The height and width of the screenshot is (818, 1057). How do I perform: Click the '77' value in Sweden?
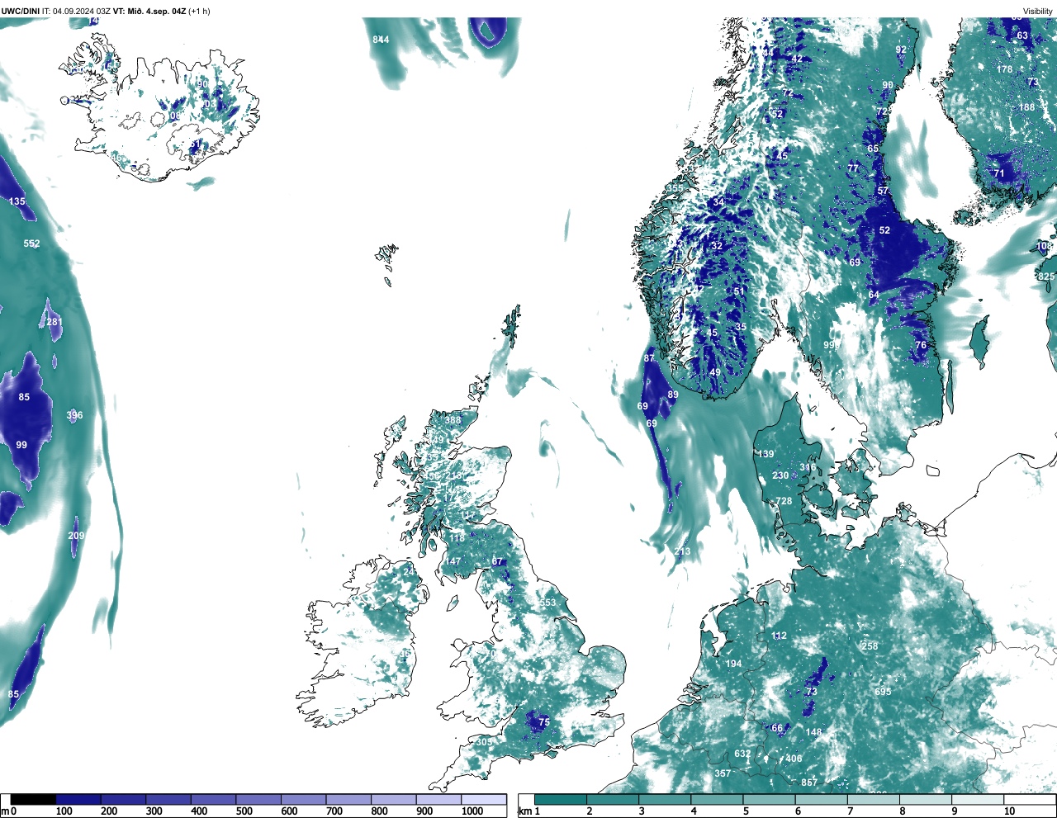pyautogui.click(x=853, y=168)
